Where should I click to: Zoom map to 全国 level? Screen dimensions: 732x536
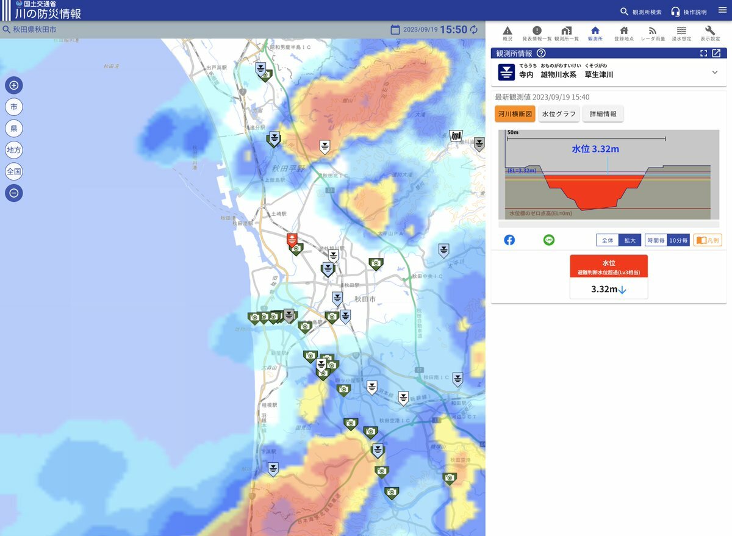(14, 171)
